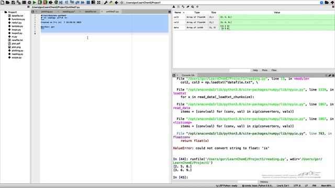Open functions.py in the project tree

coord(18,19)
